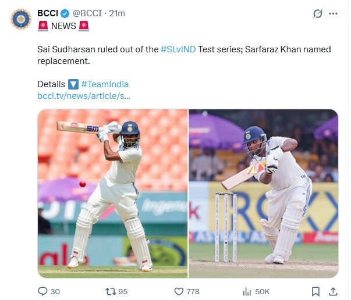Like the post with the heart icon
The width and height of the screenshot is (351, 300).
tap(179, 291)
